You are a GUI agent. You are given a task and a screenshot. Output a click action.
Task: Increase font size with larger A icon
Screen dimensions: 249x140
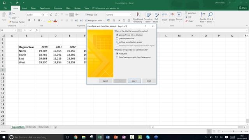click(x=51, y=15)
